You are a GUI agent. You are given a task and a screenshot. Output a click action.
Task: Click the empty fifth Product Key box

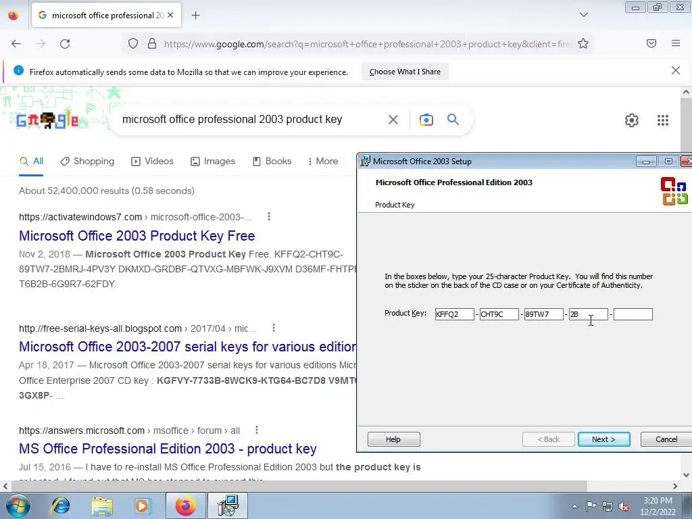633,314
